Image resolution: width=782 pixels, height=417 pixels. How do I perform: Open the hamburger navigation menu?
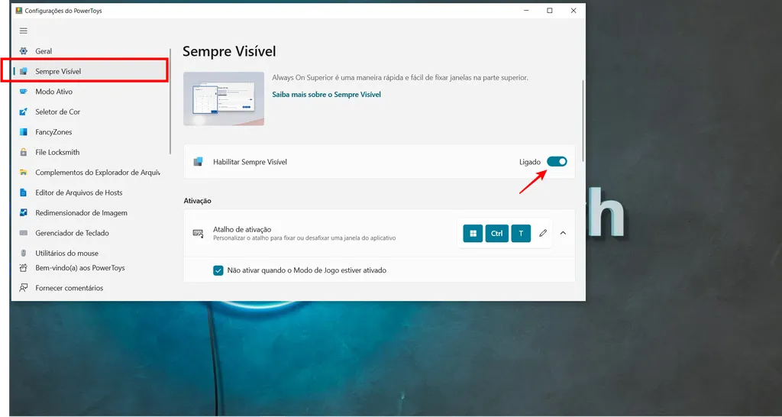coord(24,31)
